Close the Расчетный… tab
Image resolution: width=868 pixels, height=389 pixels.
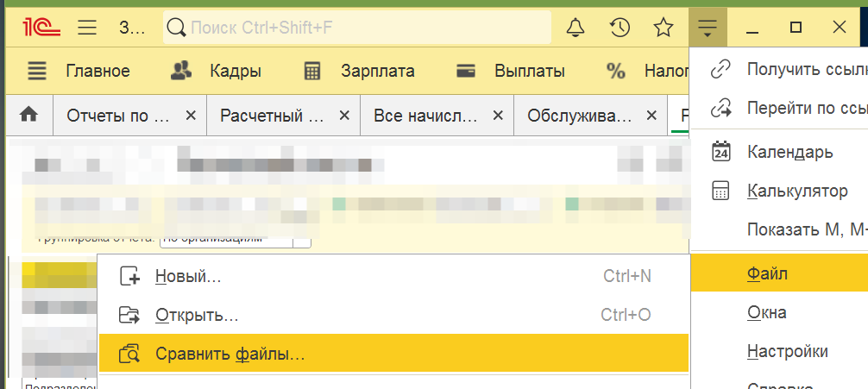click(x=343, y=115)
